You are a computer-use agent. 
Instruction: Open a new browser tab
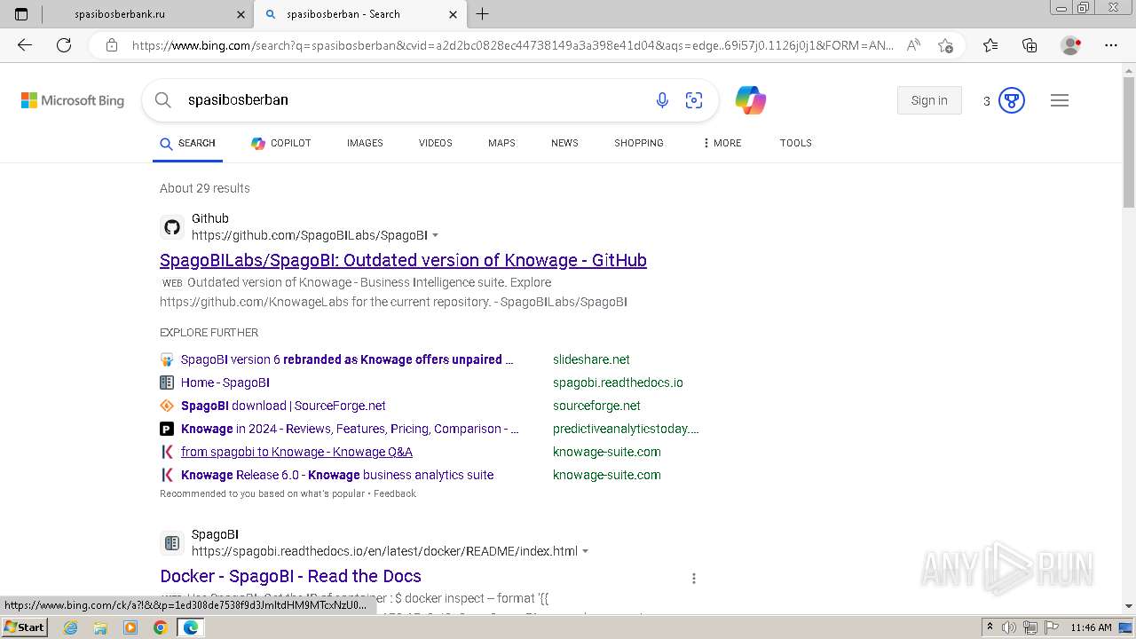(x=483, y=14)
